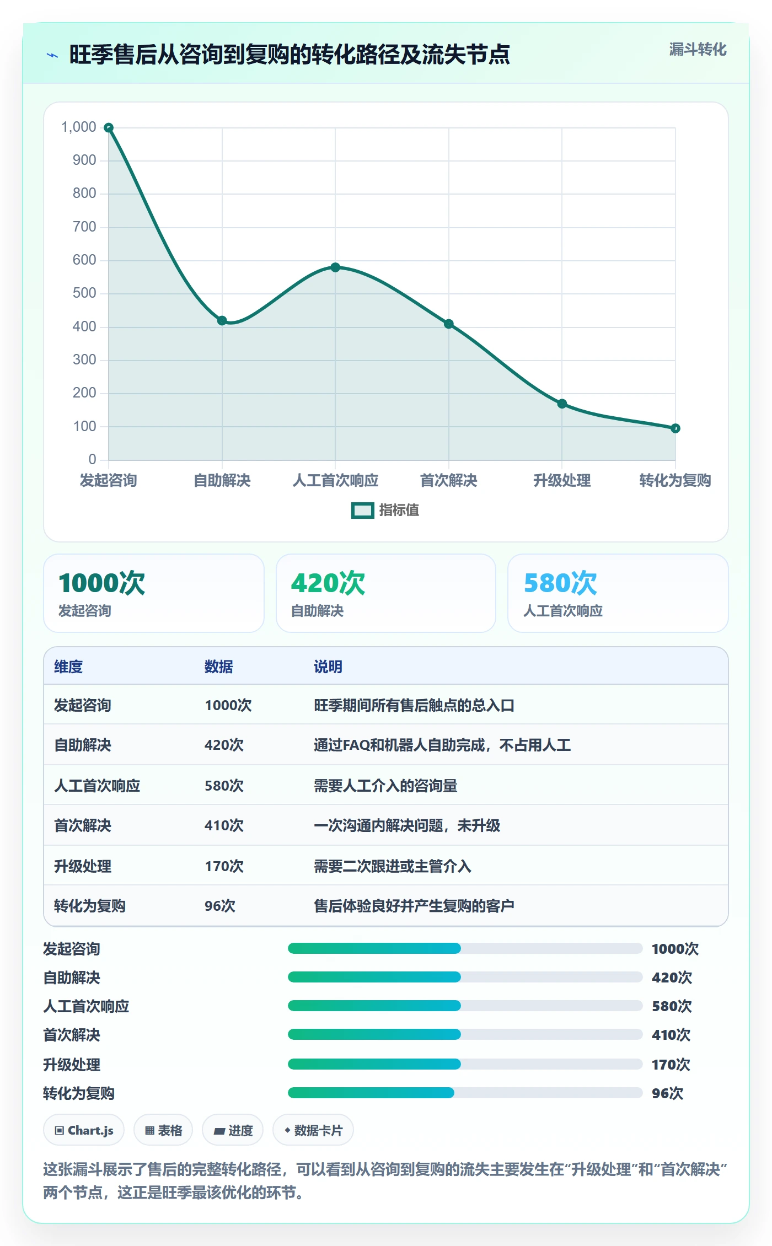Click the 420次 自助解决 stat card
This screenshot has width=772, height=1246.
[x=386, y=593]
